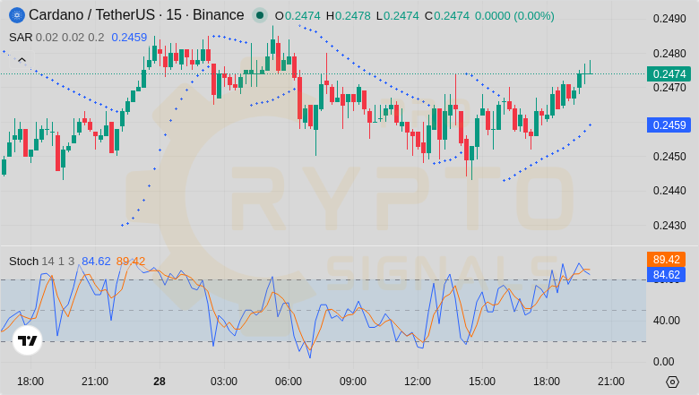Click the 12:00 time axis label
Viewport: 699px width, 395px height.
coord(418,382)
